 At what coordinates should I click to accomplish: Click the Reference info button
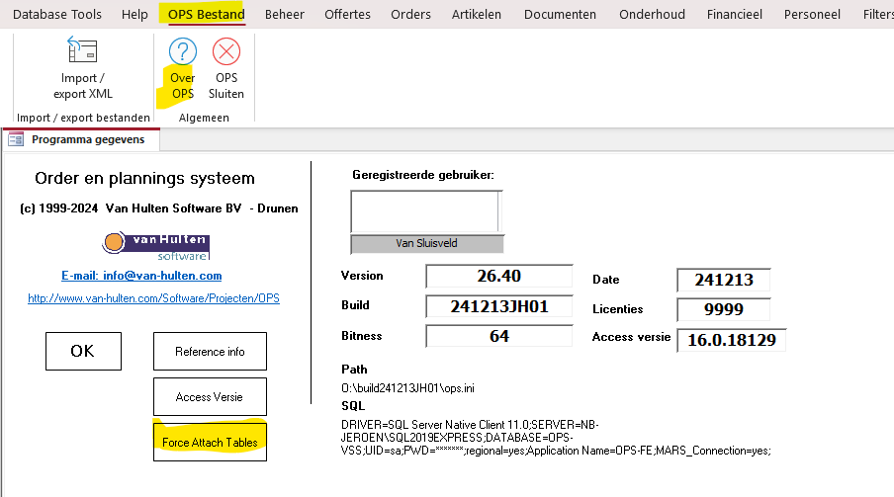[210, 351]
